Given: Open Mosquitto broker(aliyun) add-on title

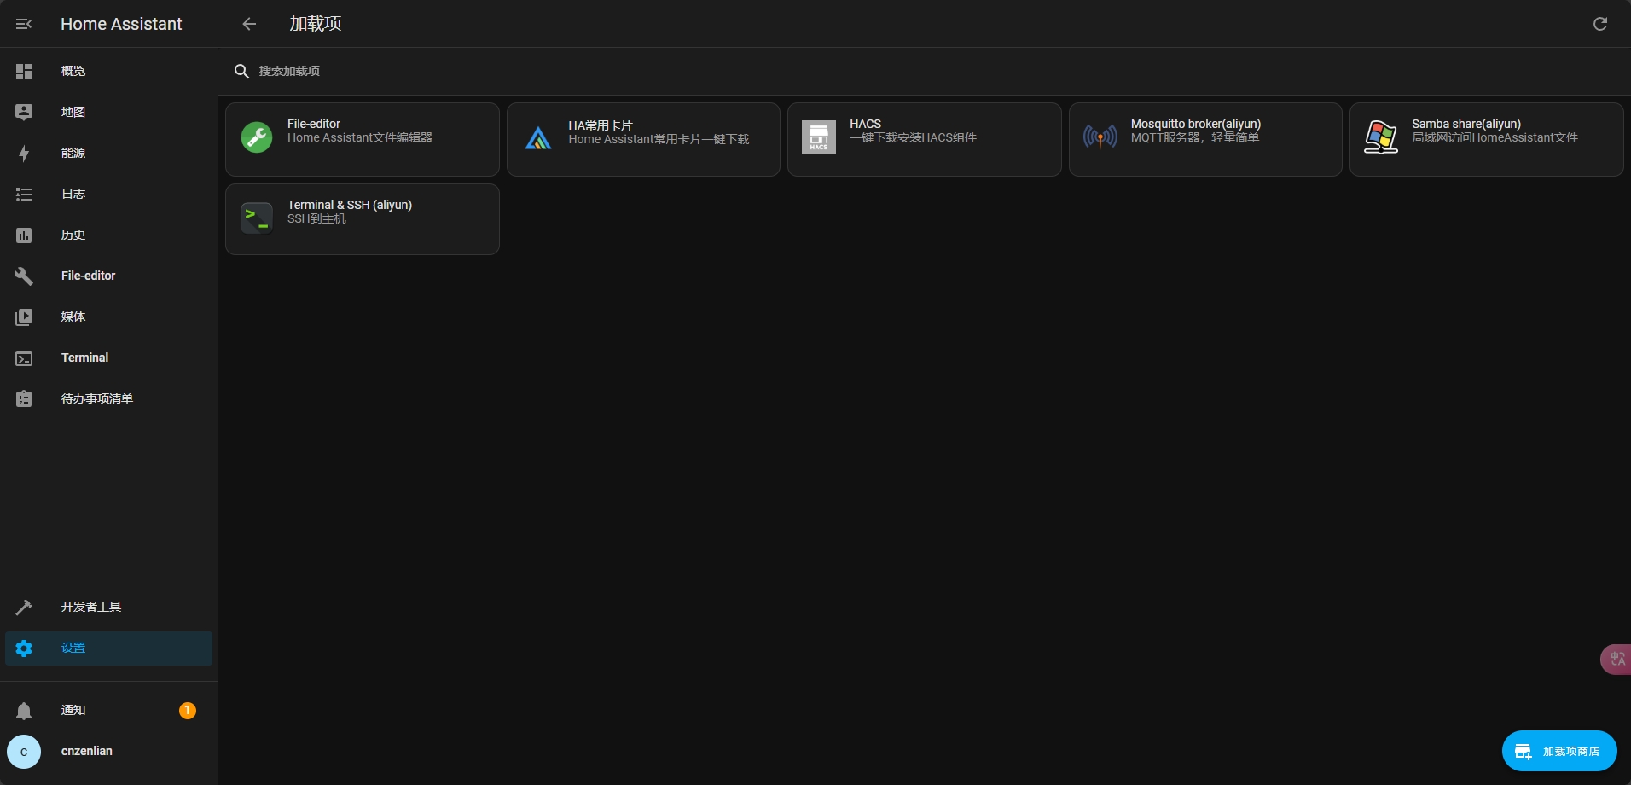Looking at the screenshot, I should [1195, 124].
